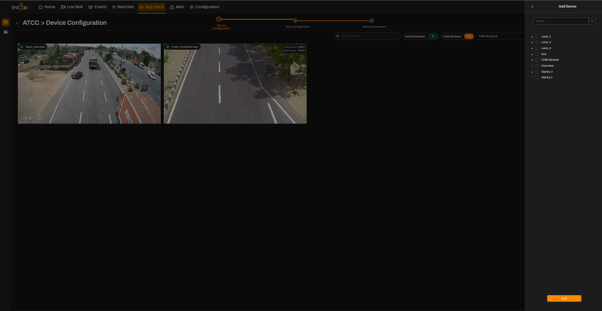The width and height of the screenshot is (602, 311).
Task: Click the Lane_1 label
Action: pyautogui.click(x=546, y=36)
